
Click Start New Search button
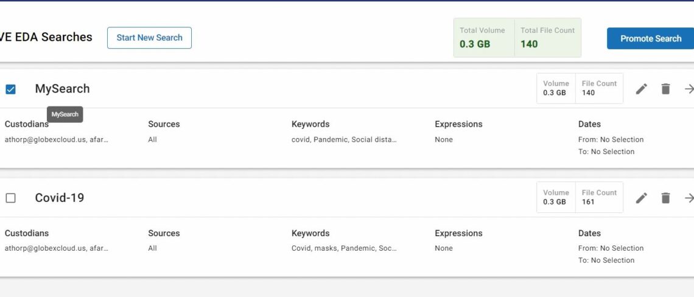[x=149, y=38]
